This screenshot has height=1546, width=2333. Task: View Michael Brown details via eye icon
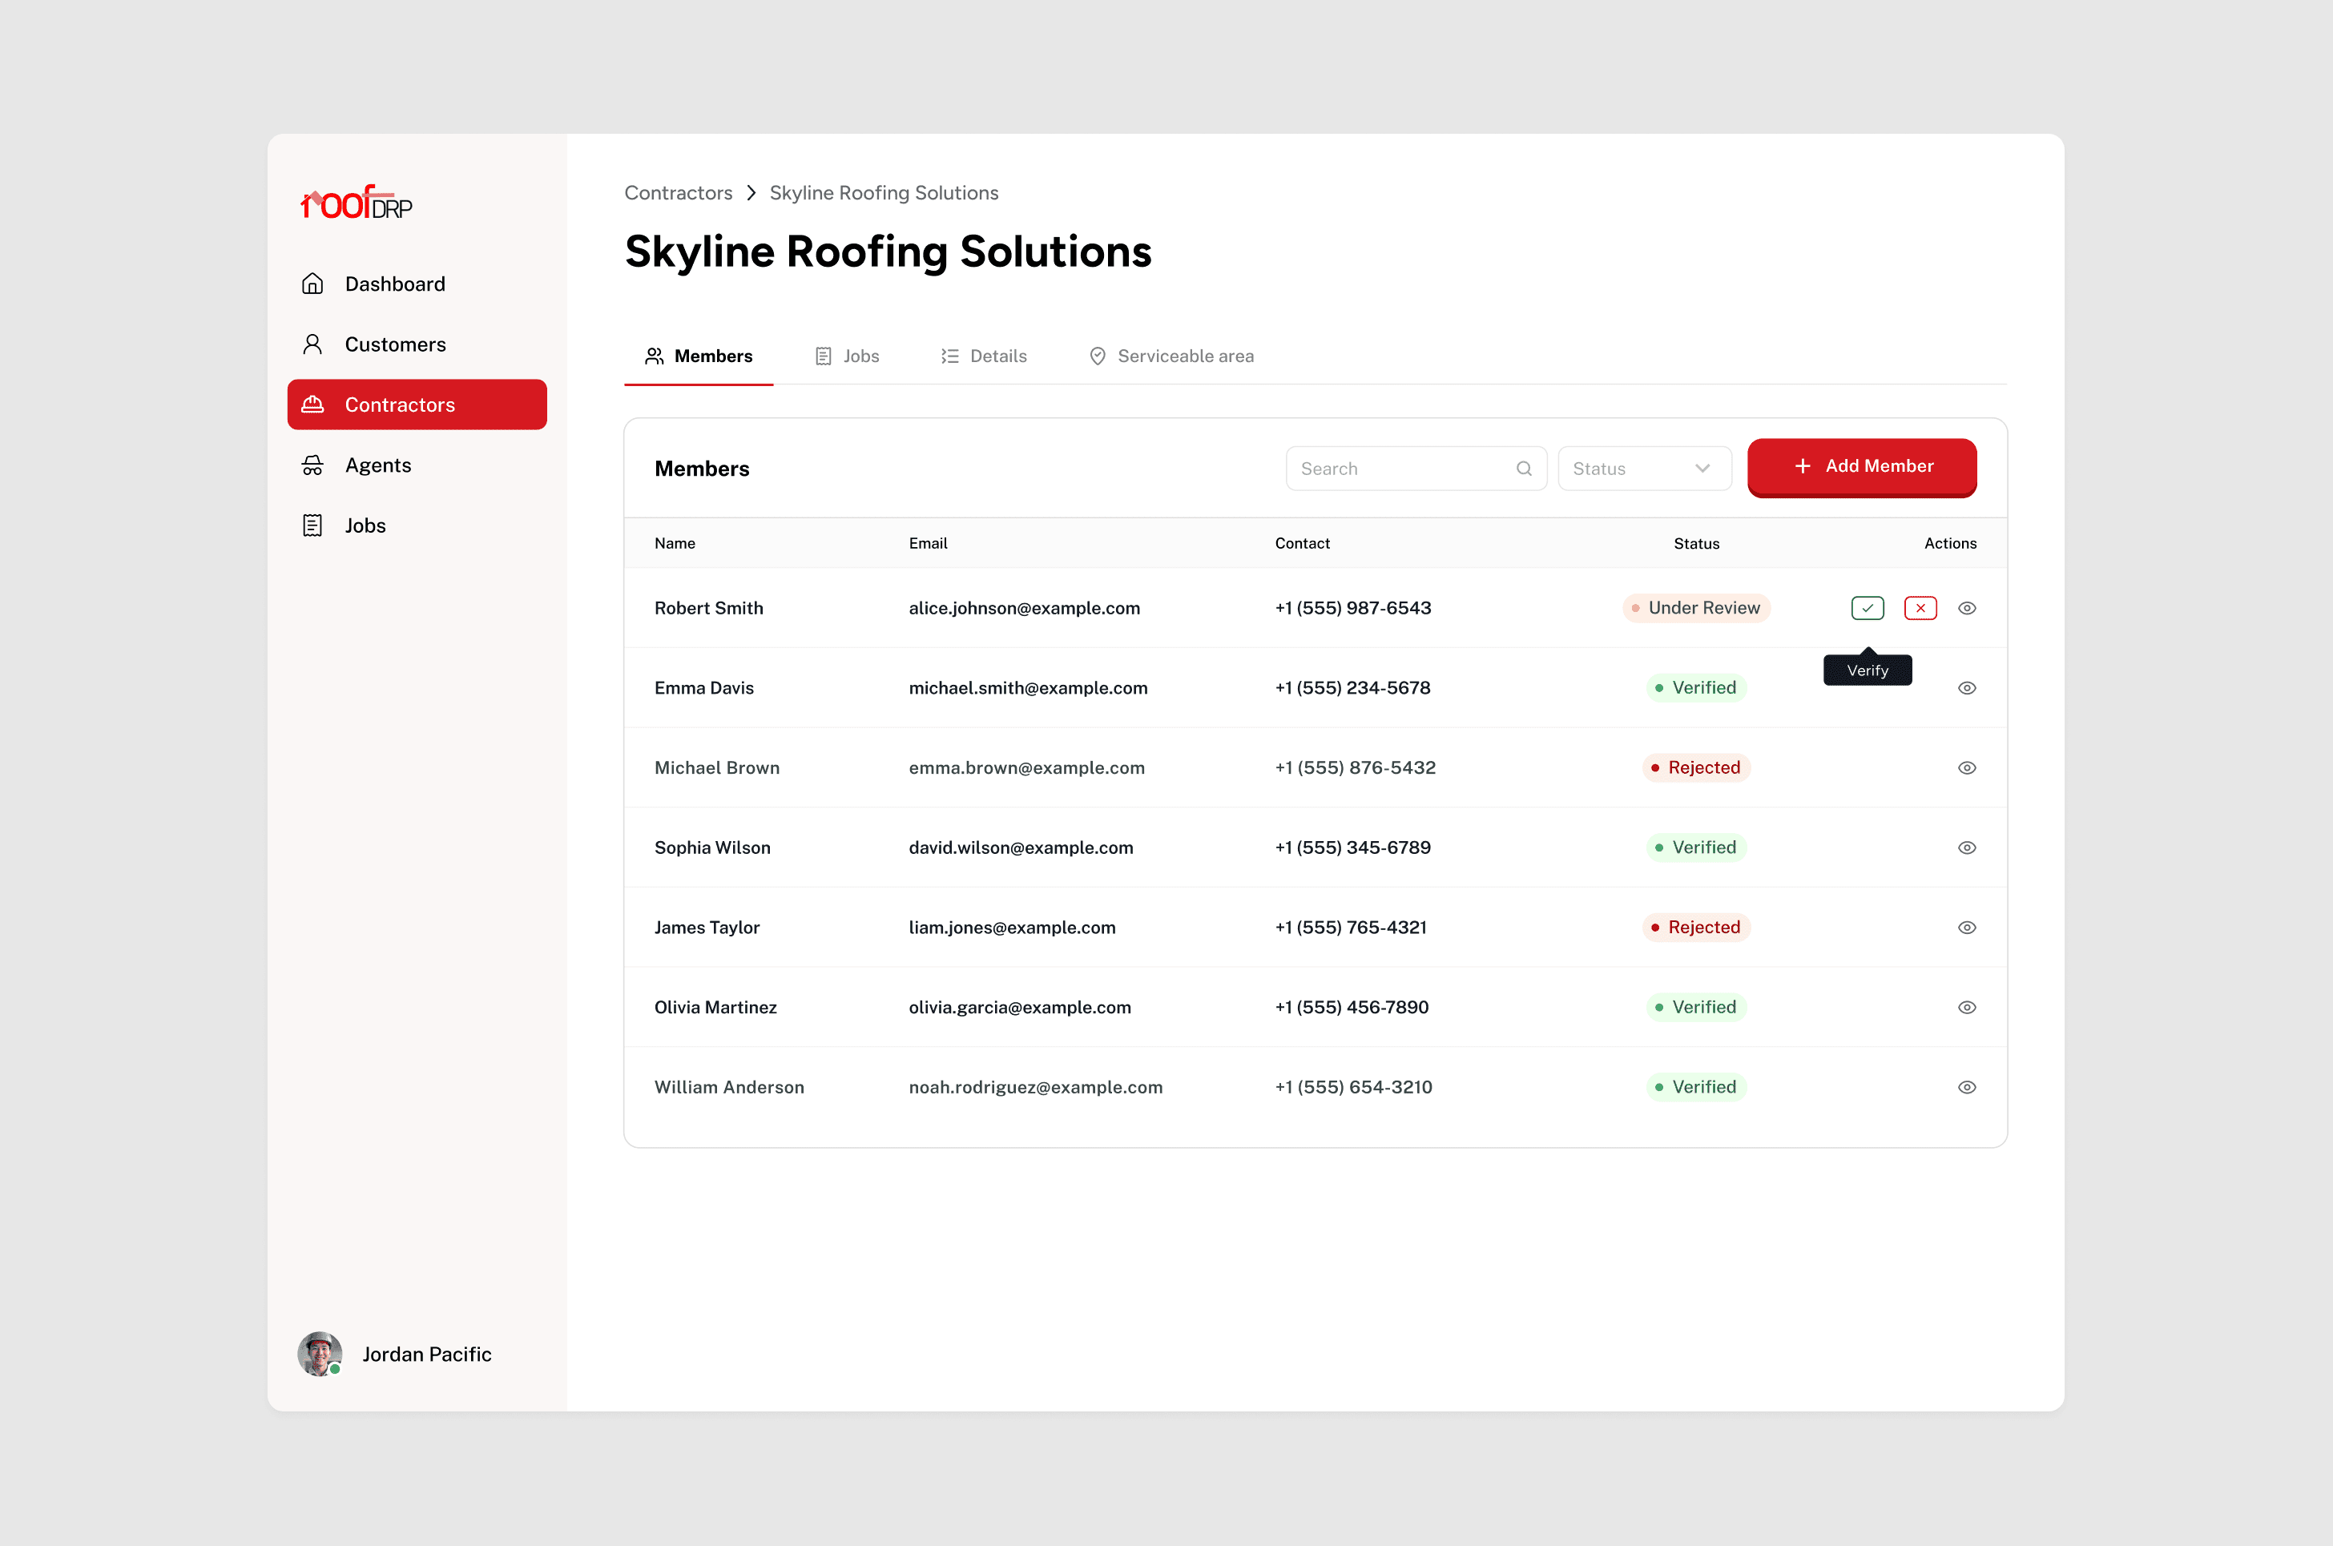[x=1966, y=768]
